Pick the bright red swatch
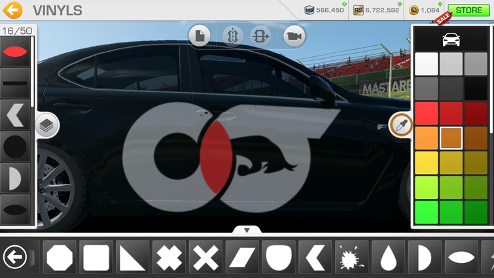 tap(426, 113)
